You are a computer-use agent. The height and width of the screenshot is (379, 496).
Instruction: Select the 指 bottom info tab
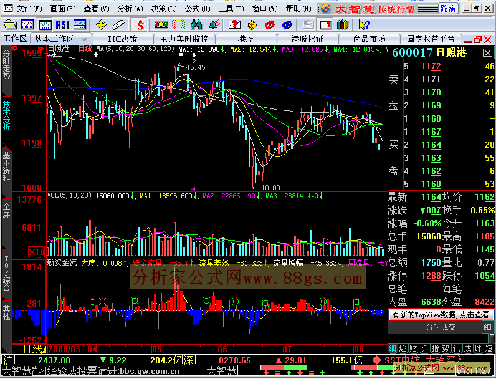(x=436, y=348)
